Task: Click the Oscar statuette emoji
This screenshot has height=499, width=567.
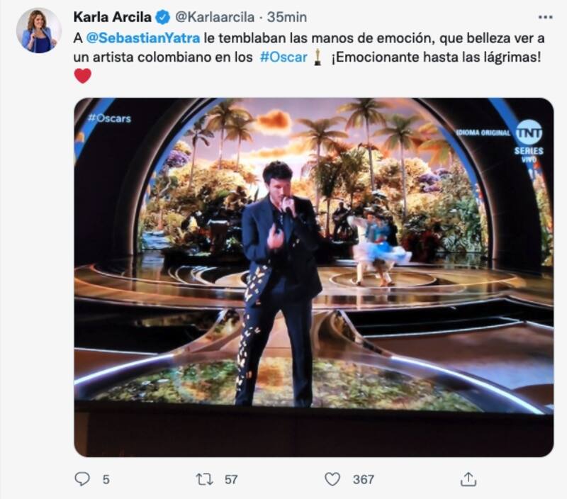Action: 317,57
